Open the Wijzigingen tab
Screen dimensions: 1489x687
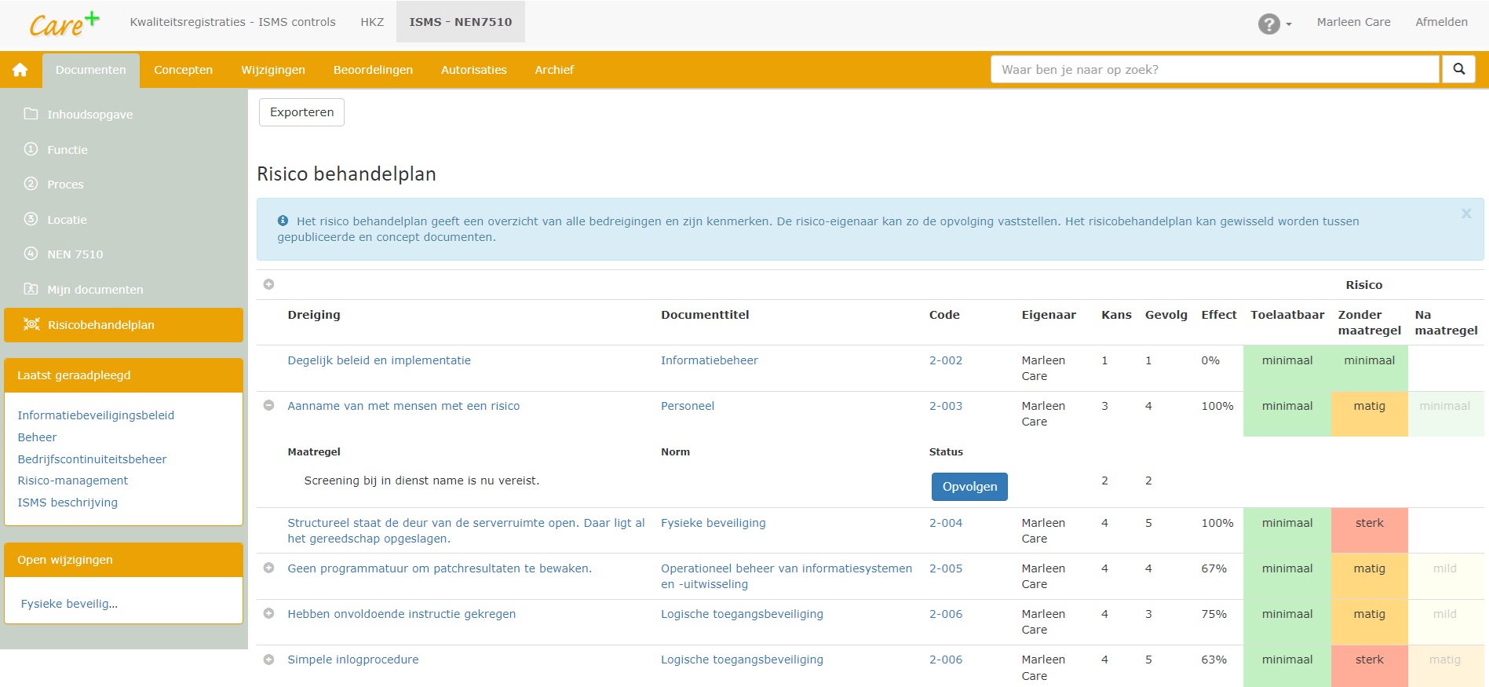pos(273,70)
